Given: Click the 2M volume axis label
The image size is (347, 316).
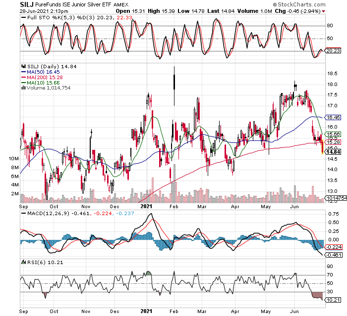Looking at the screenshot, I should (15, 194).
